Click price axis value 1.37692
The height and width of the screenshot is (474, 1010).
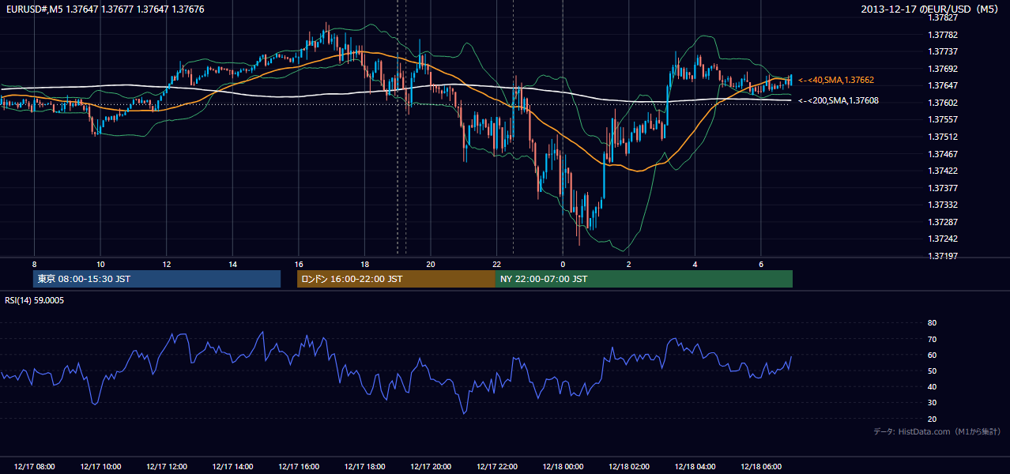click(x=942, y=69)
